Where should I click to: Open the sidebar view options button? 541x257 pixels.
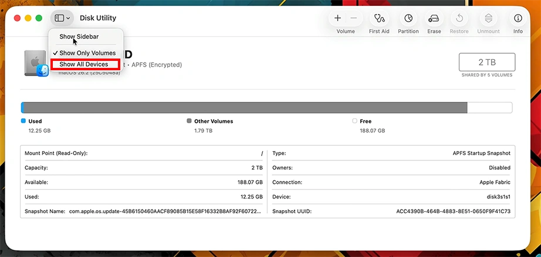click(62, 18)
